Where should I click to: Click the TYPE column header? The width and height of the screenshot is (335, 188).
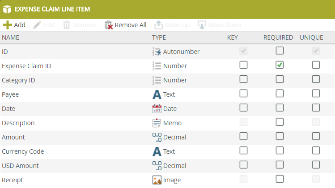159,37
